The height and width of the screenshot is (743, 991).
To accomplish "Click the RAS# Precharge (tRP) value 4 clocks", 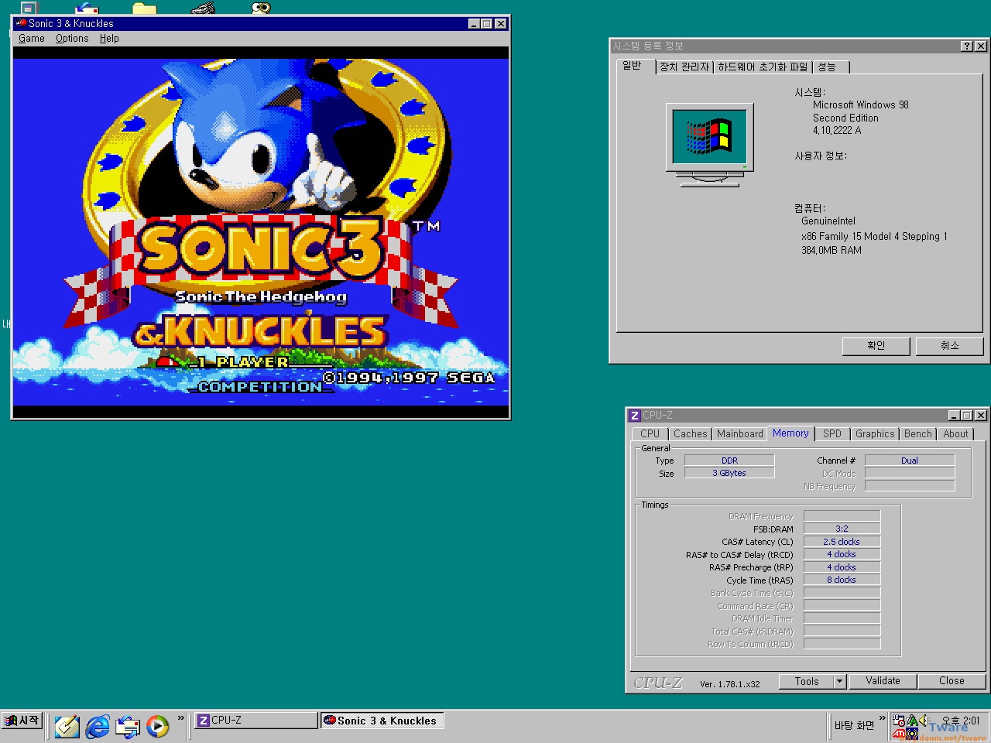I will pos(842,567).
